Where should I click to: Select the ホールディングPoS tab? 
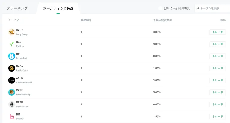point(58,8)
